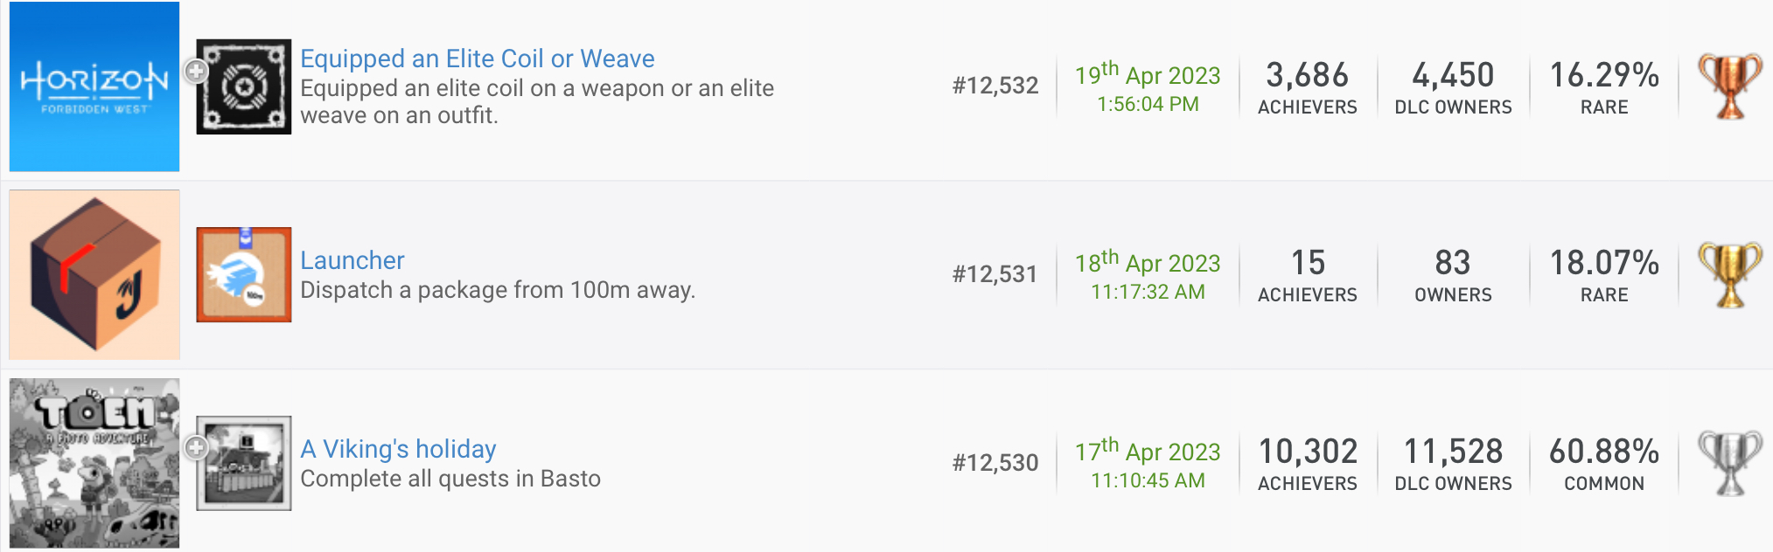Viewport: 1773px width, 552px height.
Task: Open the cardboard box game thumbnail
Action: tap(94, 274)
